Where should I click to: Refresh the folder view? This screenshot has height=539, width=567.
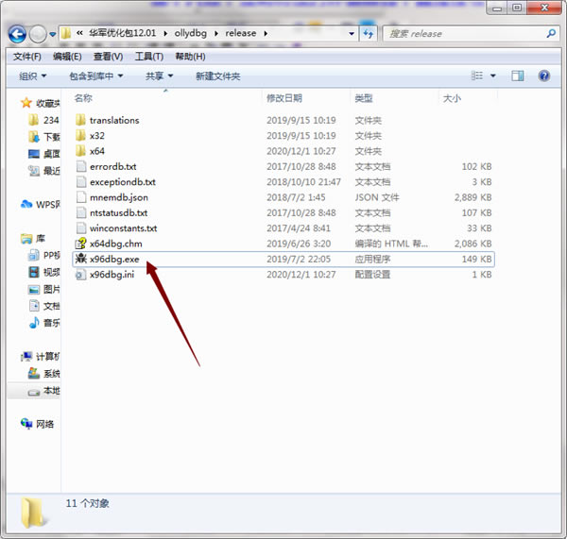[369, 34]
